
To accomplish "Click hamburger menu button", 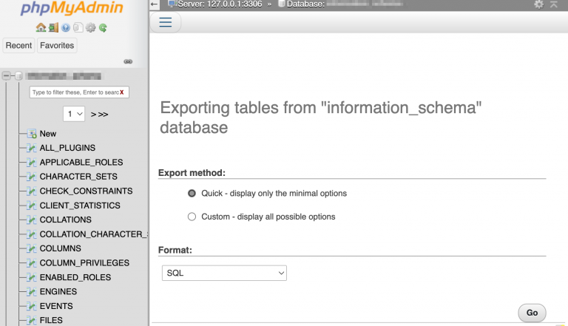I will (166, 22).
